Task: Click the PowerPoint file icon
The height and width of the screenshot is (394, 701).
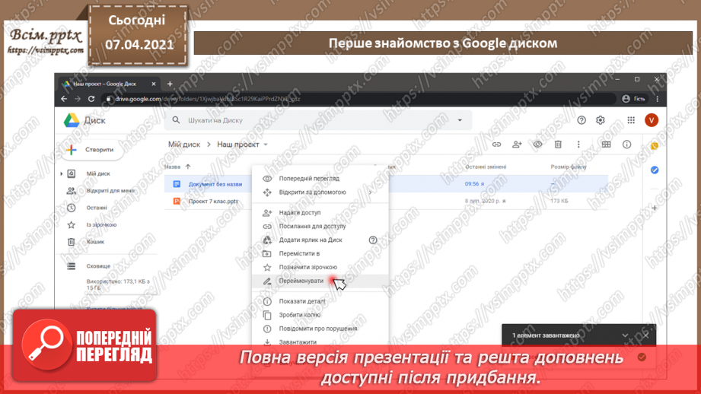Action: pyautogui.click(x=177, y=202)
